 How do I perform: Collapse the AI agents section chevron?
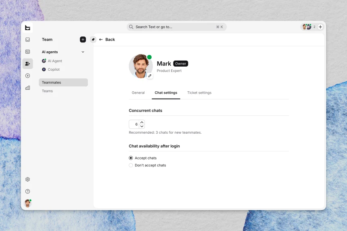click(83, 52)
